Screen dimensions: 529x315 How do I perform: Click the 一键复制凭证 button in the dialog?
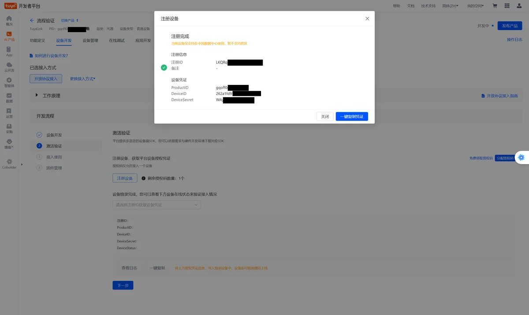[x=352, y=117]
